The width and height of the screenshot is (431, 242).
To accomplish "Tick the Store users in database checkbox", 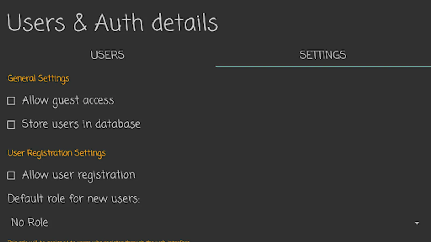I will tap(11, 124).
